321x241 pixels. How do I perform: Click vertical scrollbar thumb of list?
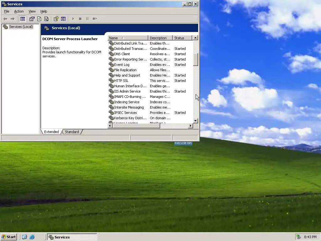point(196,60)
